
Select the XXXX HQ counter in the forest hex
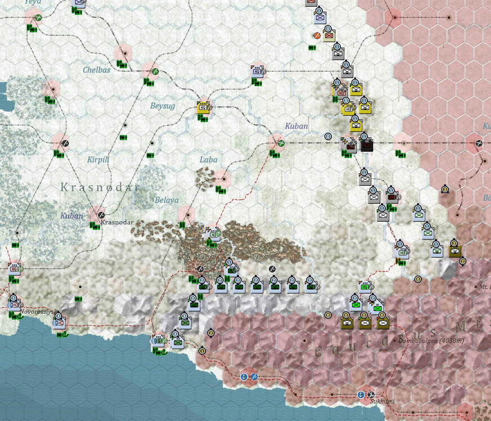[x=213, y=234]
